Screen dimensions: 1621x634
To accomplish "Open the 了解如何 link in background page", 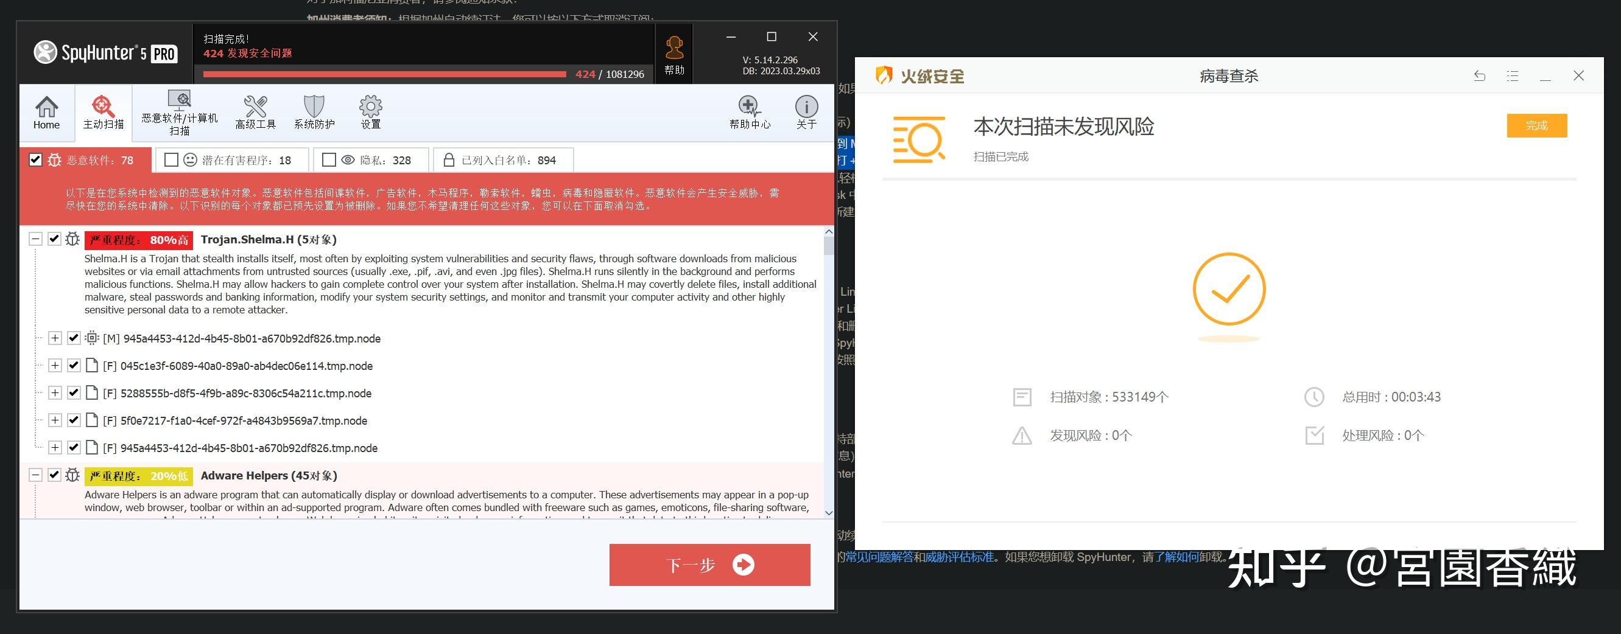I will [x=1176, y=557].
